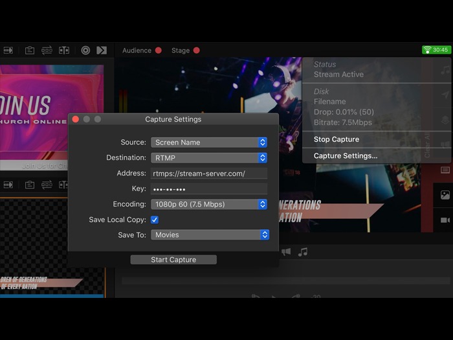453x340 pixels.
Task: Click the slide show icon in top toolbar
Action: pos(8,51)
